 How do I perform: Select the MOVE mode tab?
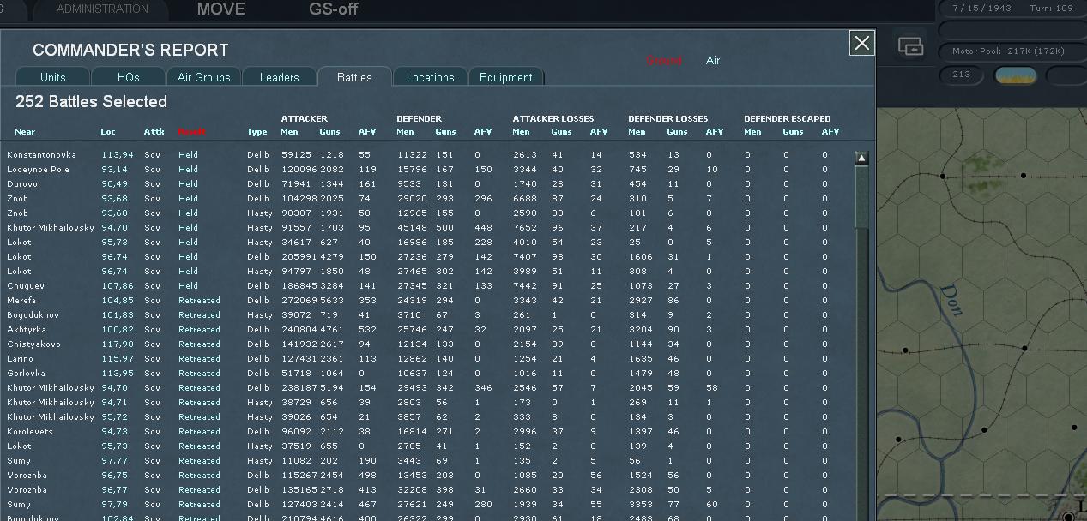pos(220,9)
